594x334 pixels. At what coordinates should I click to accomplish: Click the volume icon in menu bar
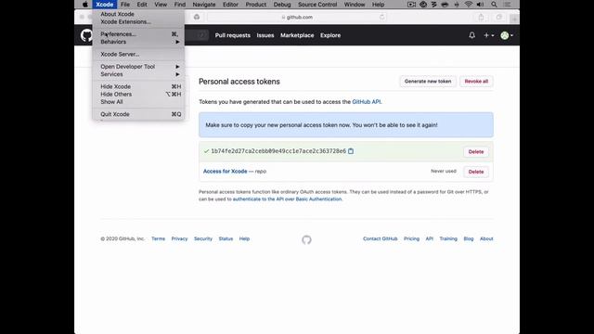point(480,5)
